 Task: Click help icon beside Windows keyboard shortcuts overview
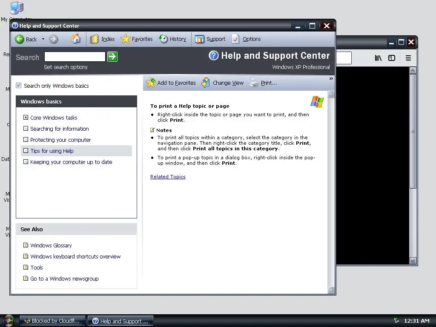pyautogui.click(x=26, y=256)
